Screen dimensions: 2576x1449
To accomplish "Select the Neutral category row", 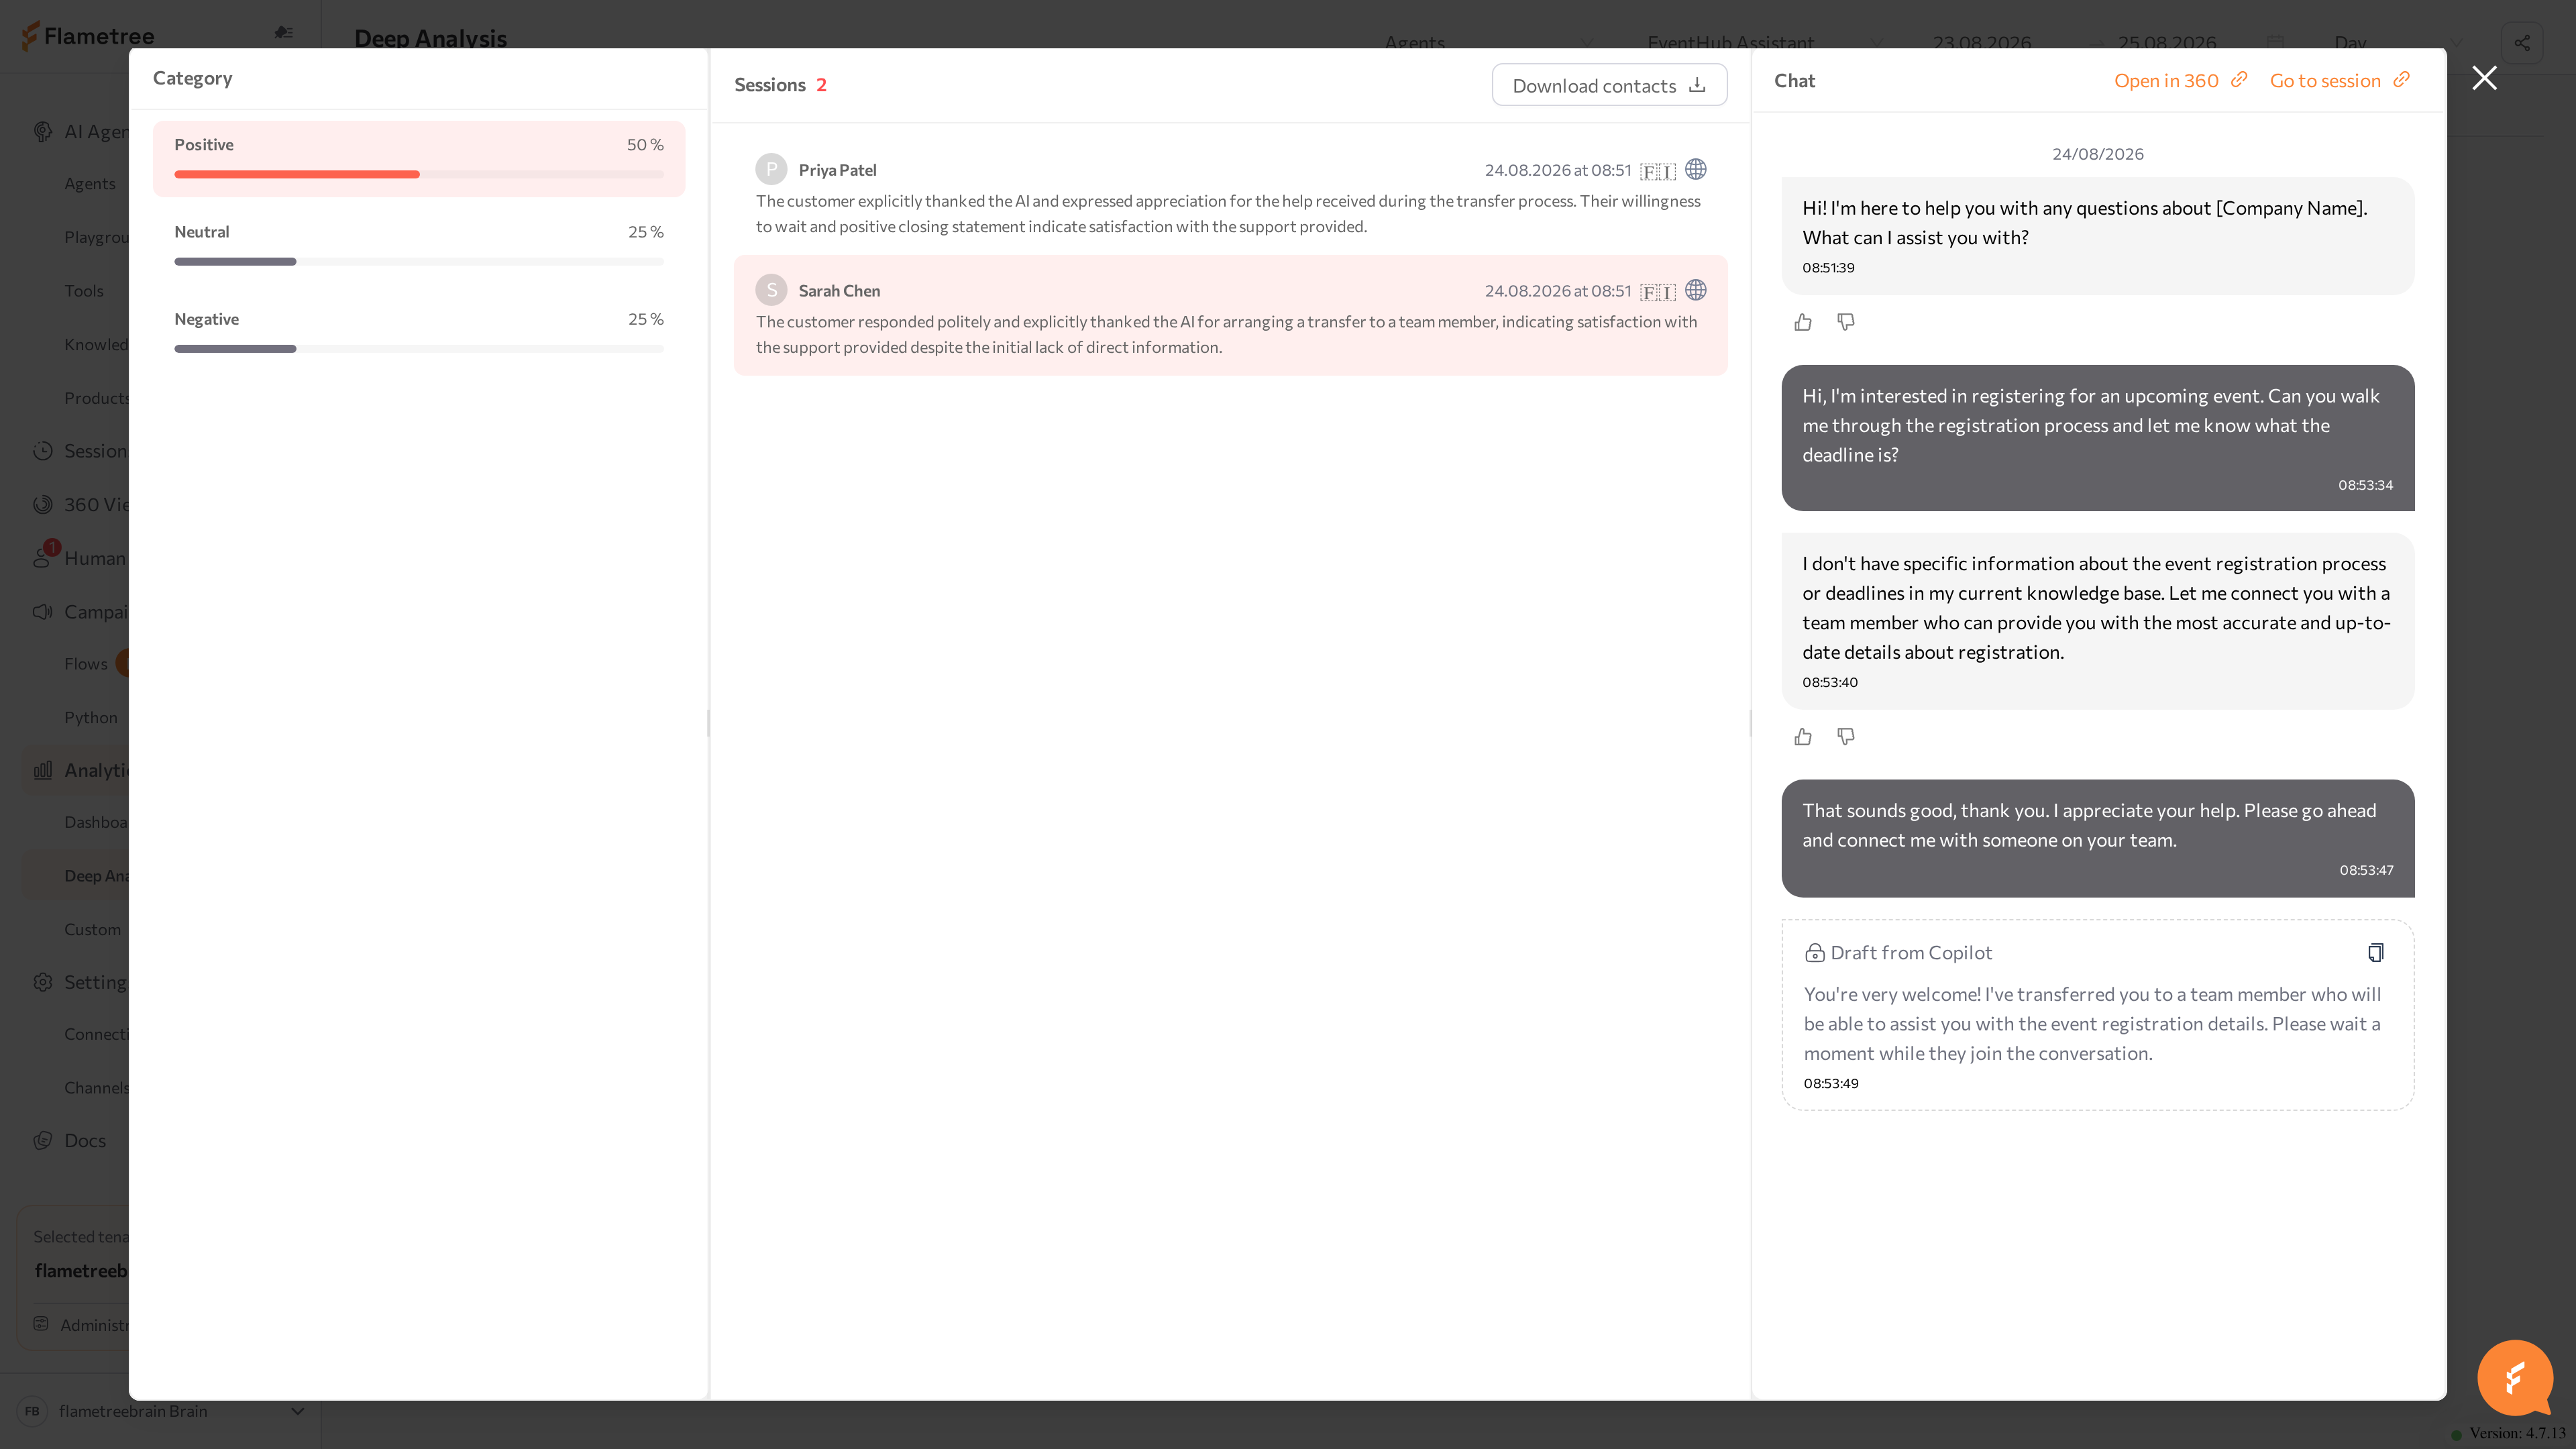I will [418, 246].
